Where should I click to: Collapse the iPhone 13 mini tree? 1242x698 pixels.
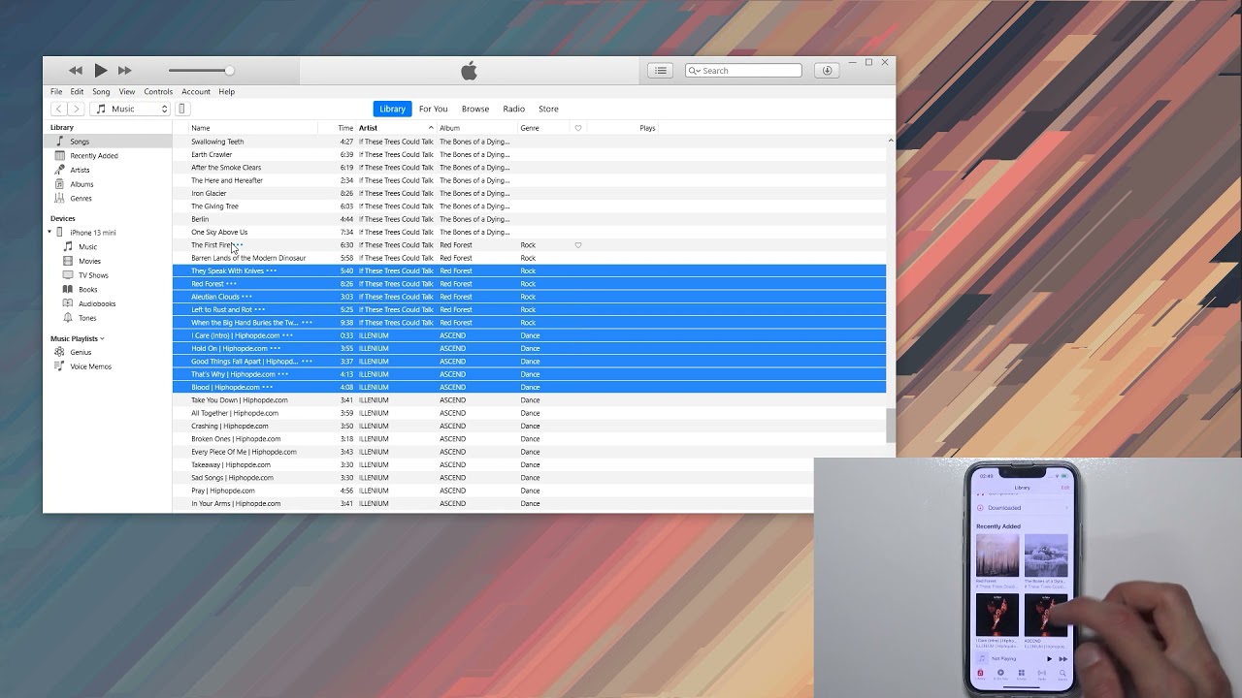pos(49,233)
